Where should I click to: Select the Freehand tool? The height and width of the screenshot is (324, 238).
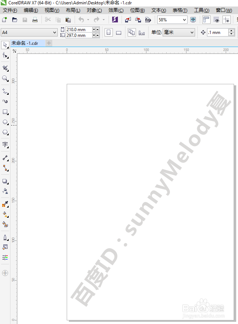5,91
